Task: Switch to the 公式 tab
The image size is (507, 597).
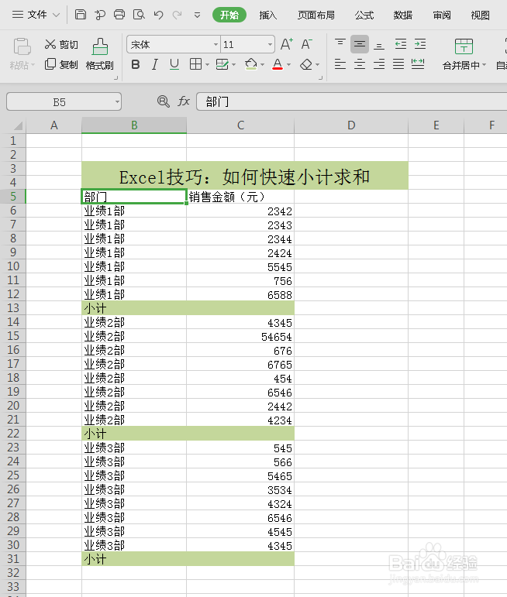Action: coord(364,15)
